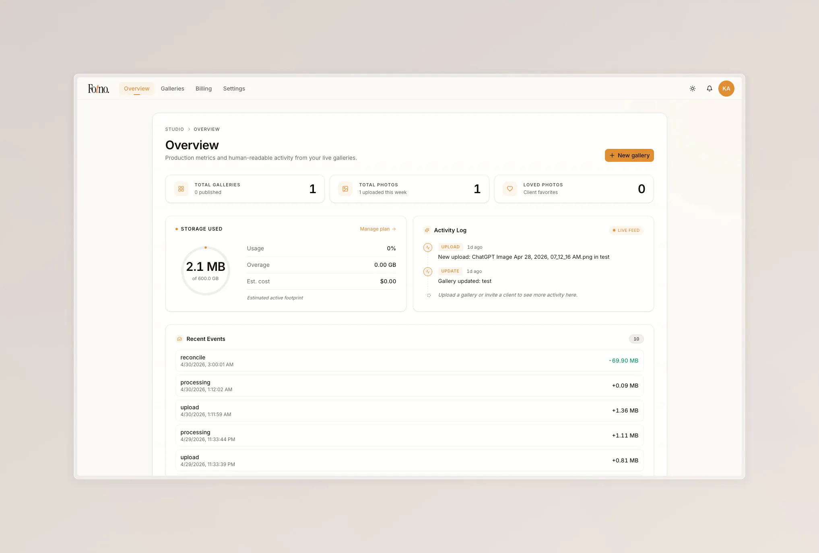Viewport: 819px width, 553px height.
Task: Click the Recent Events heading
Action: pyautogui.click(x=206, y=339)
